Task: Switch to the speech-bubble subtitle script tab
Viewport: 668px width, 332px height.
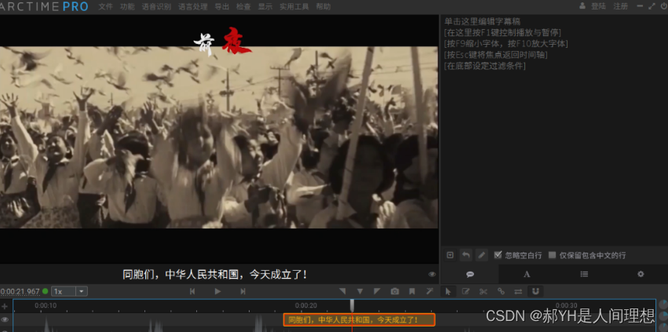Action: [470, 275]
